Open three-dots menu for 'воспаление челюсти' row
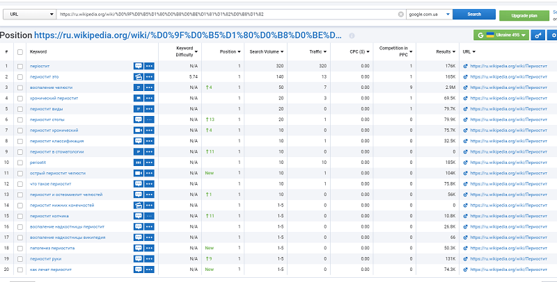This screenshot has width=557, height=282. point(150,88)
